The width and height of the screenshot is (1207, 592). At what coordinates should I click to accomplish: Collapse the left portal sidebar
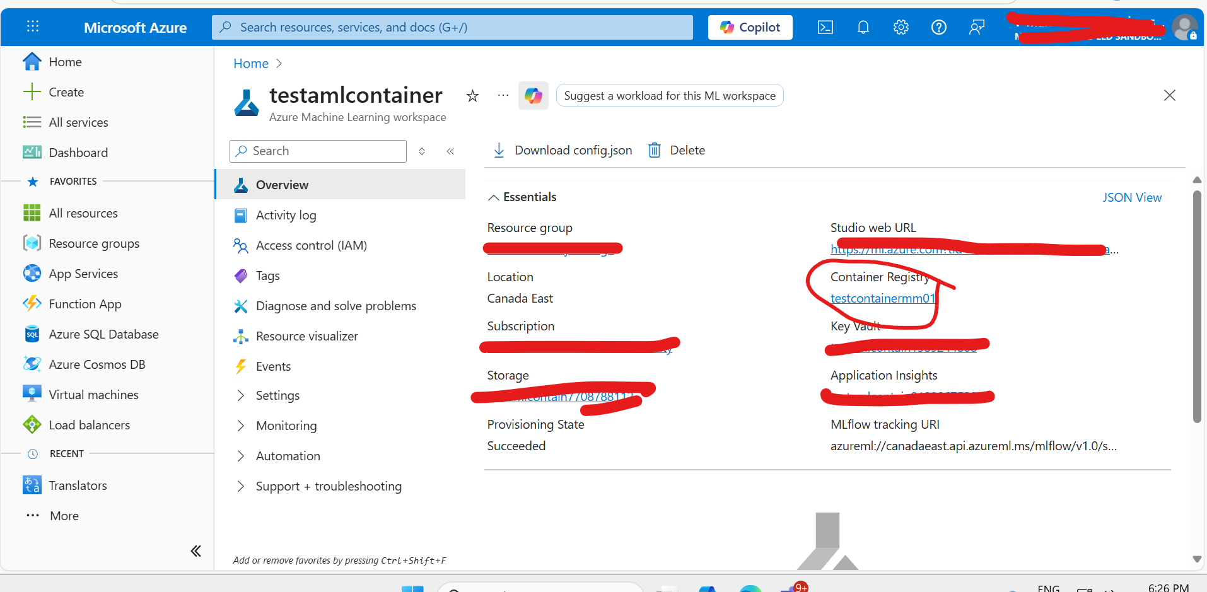(196, 551)
